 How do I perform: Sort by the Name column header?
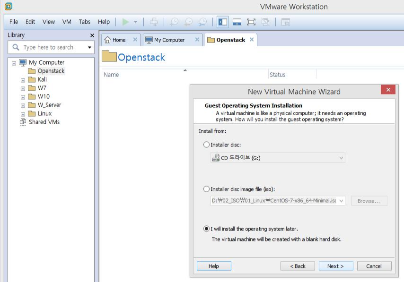(x=184, y=75)
